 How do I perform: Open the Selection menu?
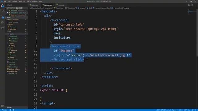(x=15, y=2)
